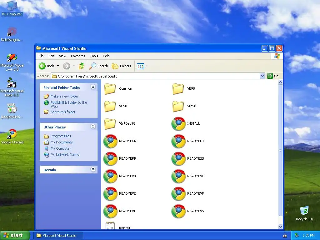Collapse the File and Folder Tasks panel
The width and height of the screenshot is (320, 240).
coord(93,87)
